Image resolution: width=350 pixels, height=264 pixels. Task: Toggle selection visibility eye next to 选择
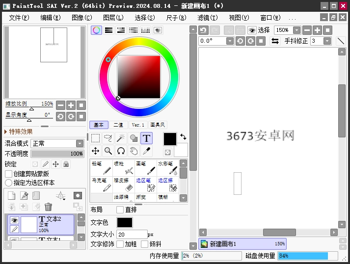click(252, 30)
